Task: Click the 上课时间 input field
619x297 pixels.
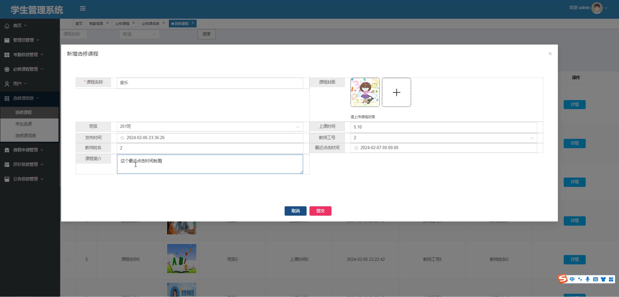Action: (x=444, y=127)
